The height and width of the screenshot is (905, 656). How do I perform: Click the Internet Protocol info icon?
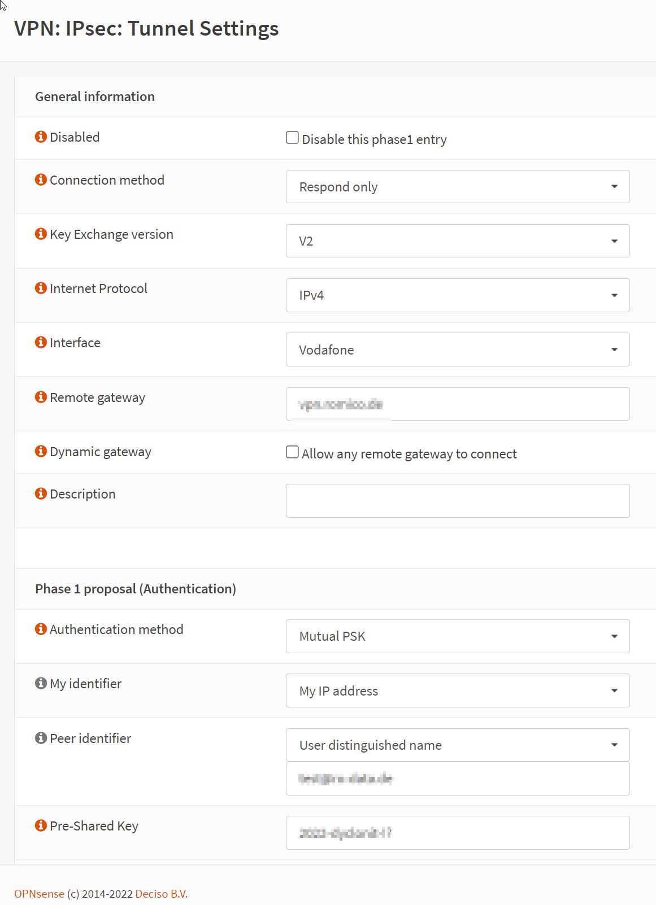pos(41,288)
